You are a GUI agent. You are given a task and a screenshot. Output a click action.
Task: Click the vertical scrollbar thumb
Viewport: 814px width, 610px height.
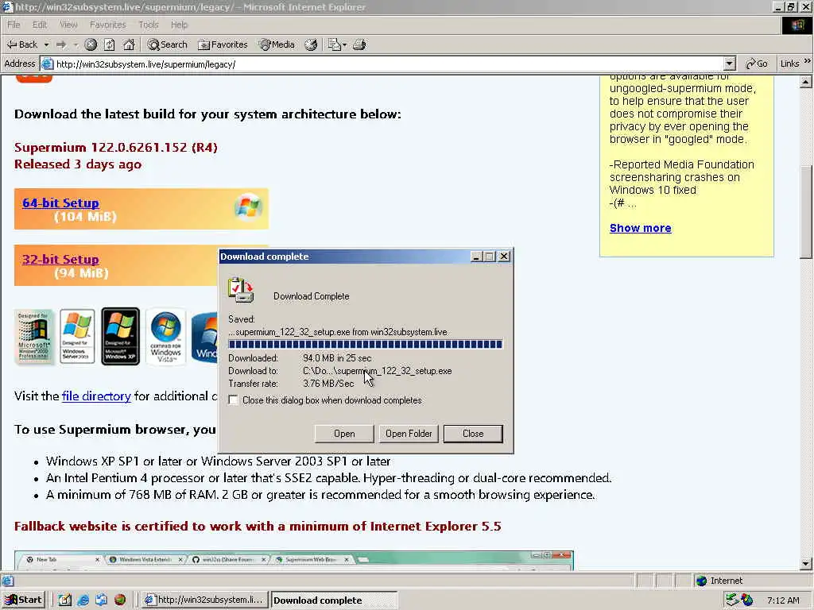pos(805,211)
